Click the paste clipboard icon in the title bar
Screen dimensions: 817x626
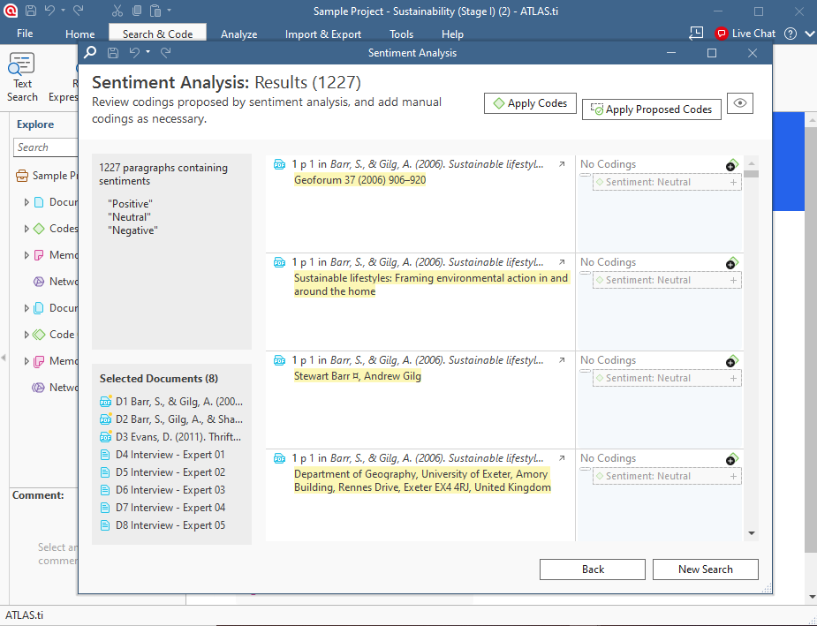click(x=155, y=11)
